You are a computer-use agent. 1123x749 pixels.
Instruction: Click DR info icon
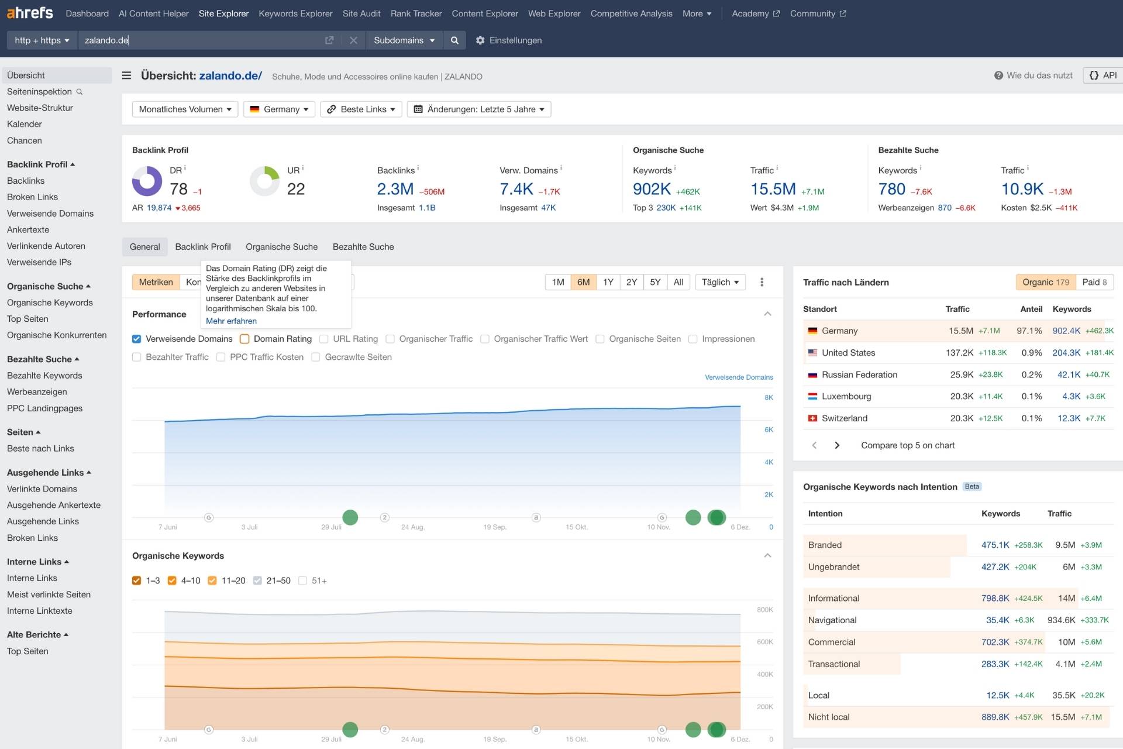185,168
